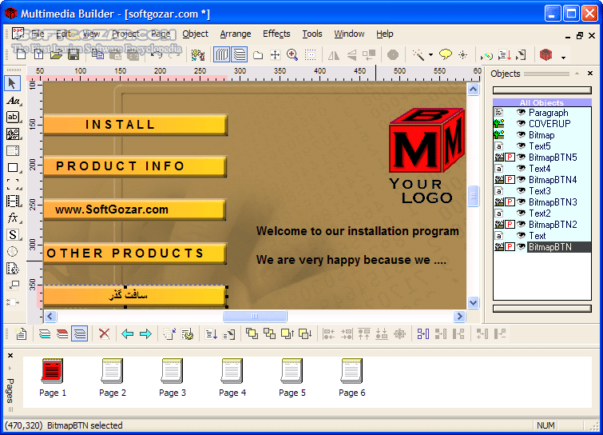Toggle the horizontal lines view button
The height and width of the screenshot is (435, 603).
(240, 55)
